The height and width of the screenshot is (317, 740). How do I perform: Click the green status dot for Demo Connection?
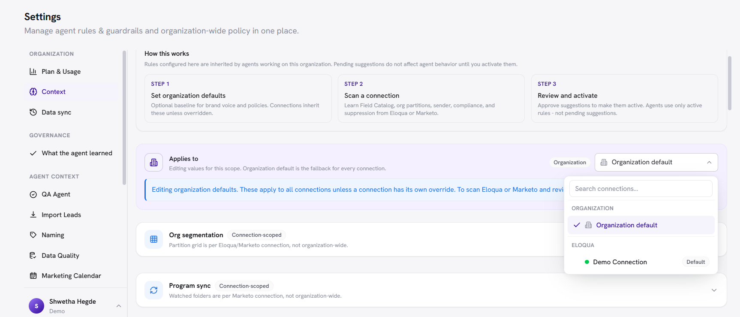tap(587, 262)
